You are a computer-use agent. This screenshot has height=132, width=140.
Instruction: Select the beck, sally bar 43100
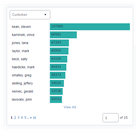point(58,59)
